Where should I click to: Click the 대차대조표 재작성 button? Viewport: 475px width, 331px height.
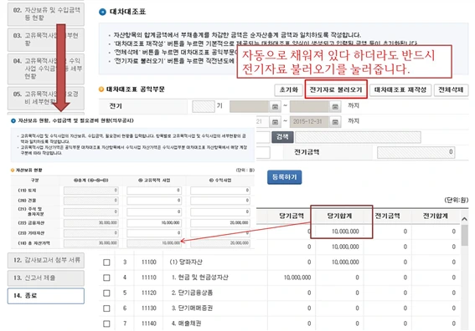[400, 89]
